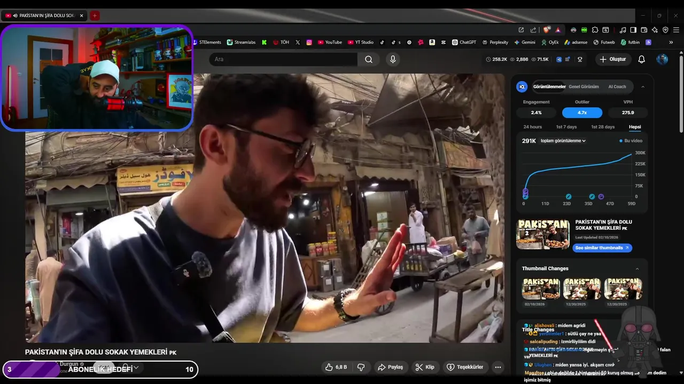
Task: Open the futbin bookmark
Action: (x=630, y=42)
